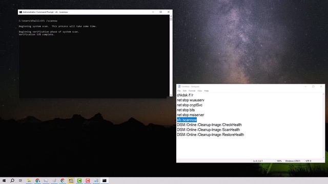328x184 pixels.
Task: Open File Explorer from taskbar
Action: 29,180
